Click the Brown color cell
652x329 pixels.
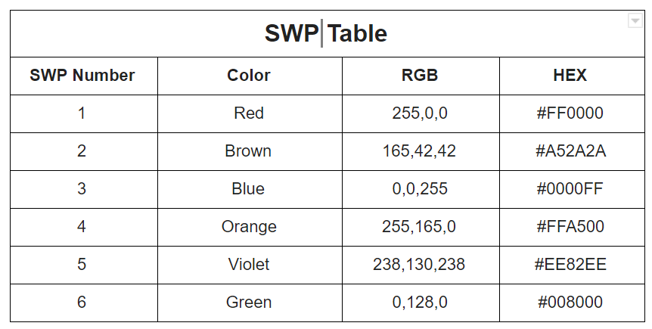(250, 152)
